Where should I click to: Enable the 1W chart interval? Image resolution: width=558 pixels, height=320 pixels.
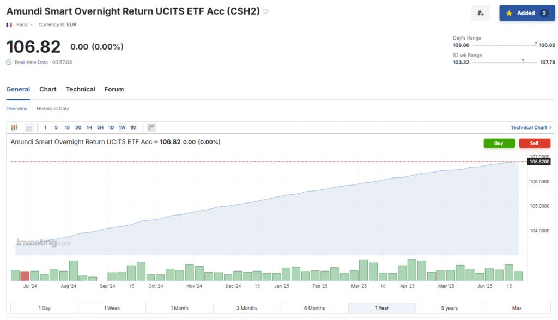[x=122, y=127]
